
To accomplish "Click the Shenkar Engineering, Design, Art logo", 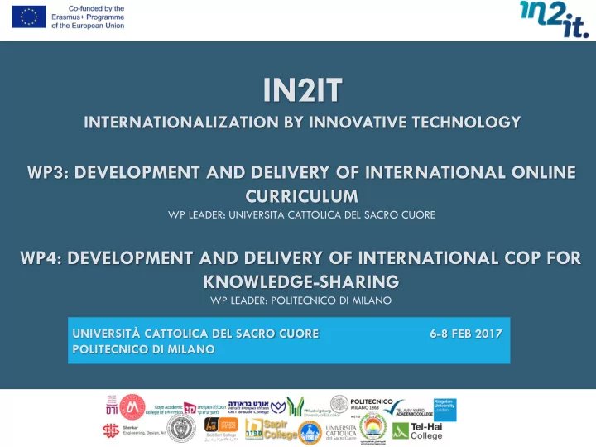I will click(x=134, y=430).
